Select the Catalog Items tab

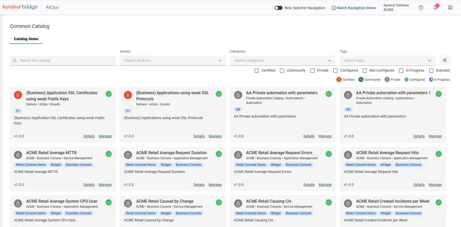pyautogui.click(x=26, y=39)
